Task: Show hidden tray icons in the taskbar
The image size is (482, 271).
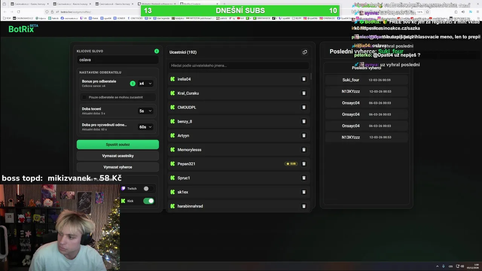Action: (437, 266)
